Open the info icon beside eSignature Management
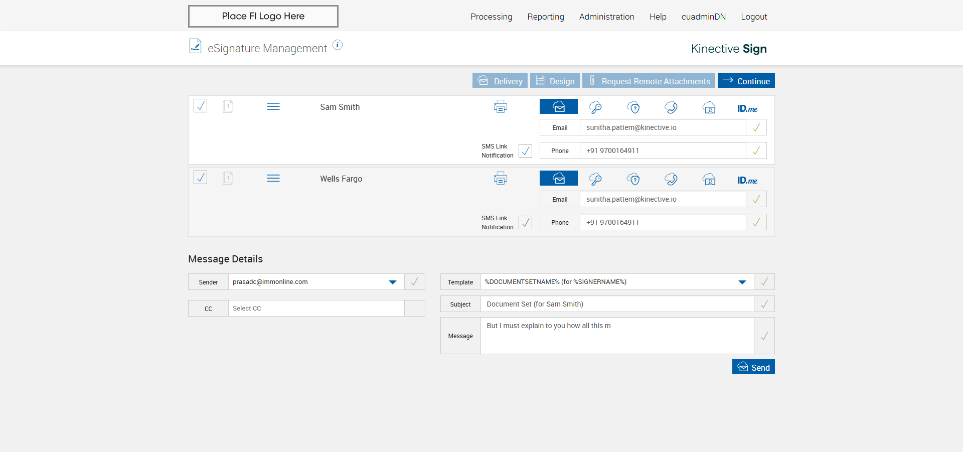 [x=338, y=45]
